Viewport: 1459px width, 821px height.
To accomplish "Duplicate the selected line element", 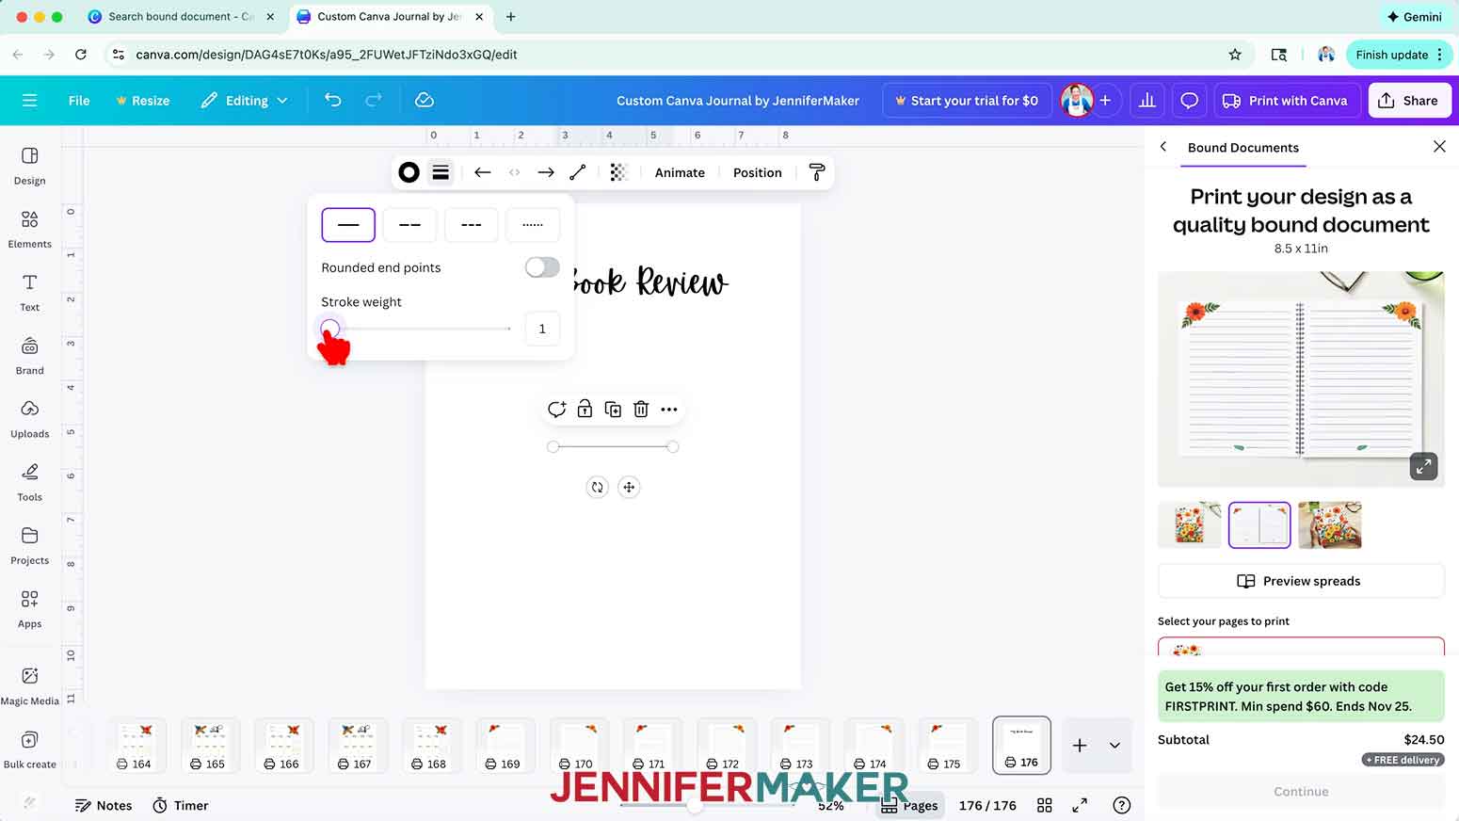I will pos(613,409).
